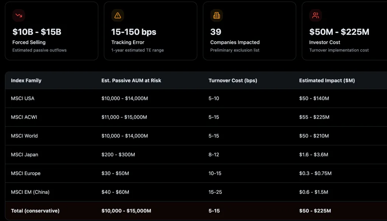
Task: Click the Estimated Impact ($M) column header
Action: coord(327,80)
